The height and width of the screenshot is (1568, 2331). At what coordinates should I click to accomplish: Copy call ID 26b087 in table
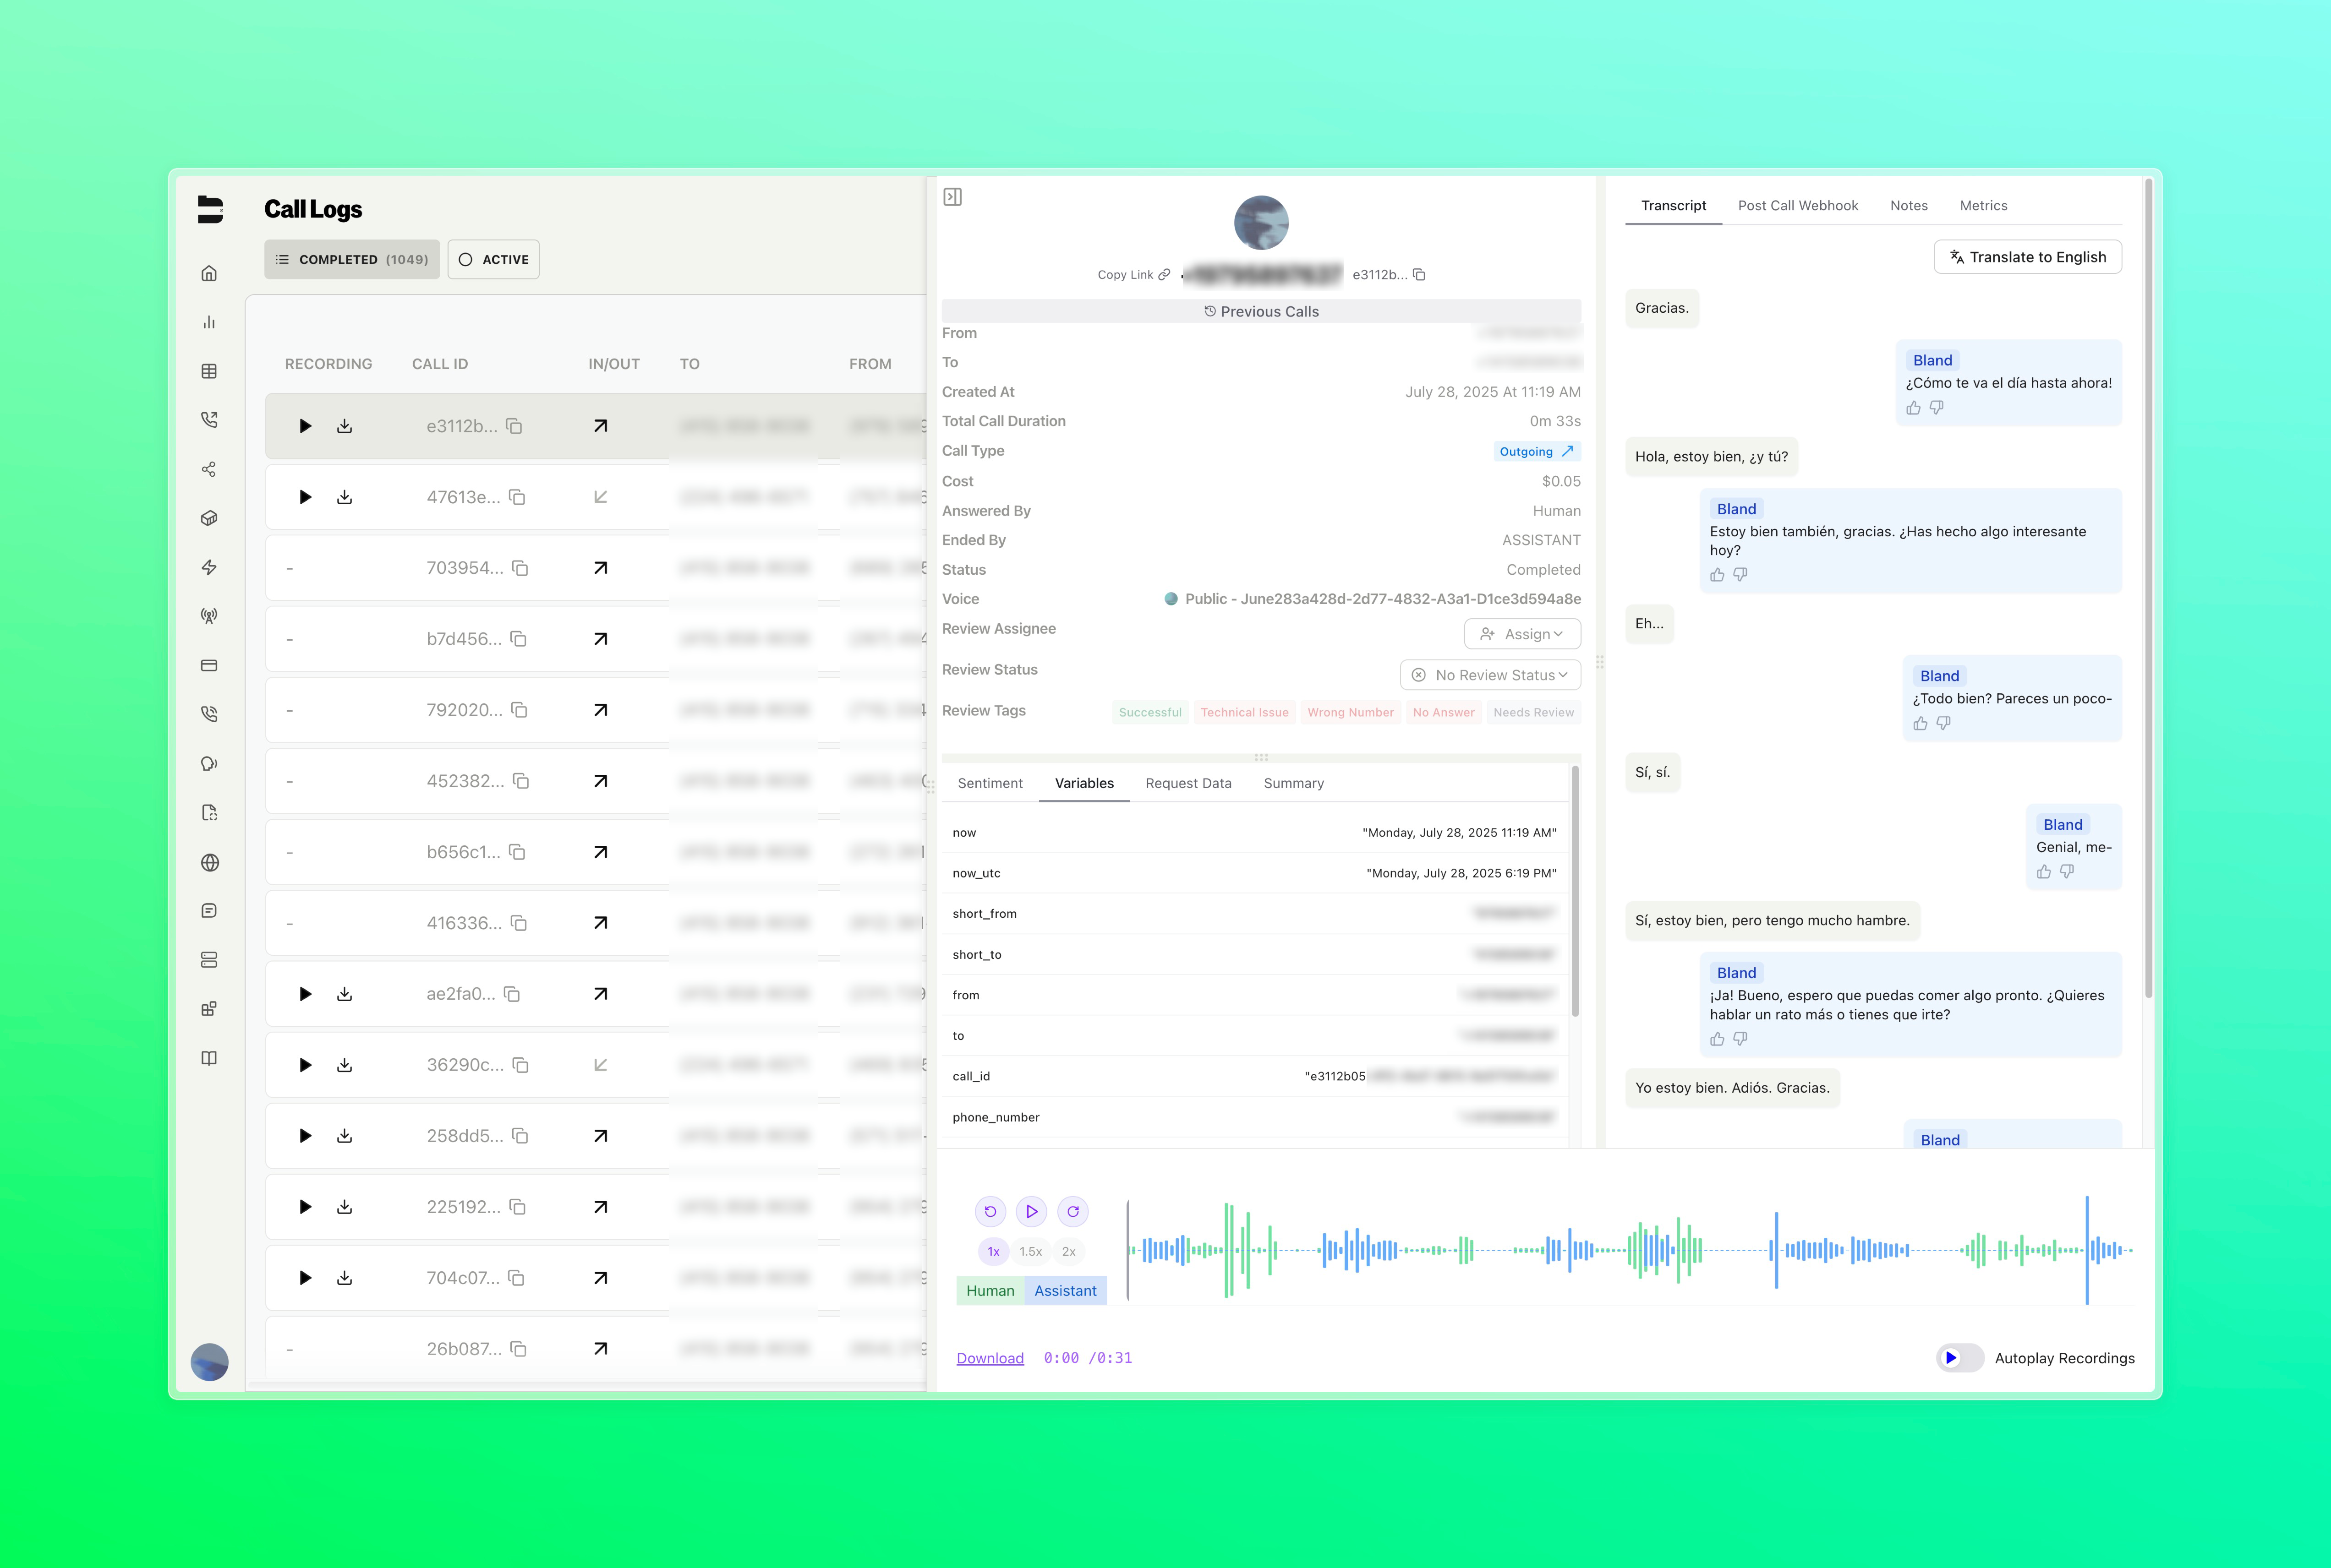coord(518,1349)
